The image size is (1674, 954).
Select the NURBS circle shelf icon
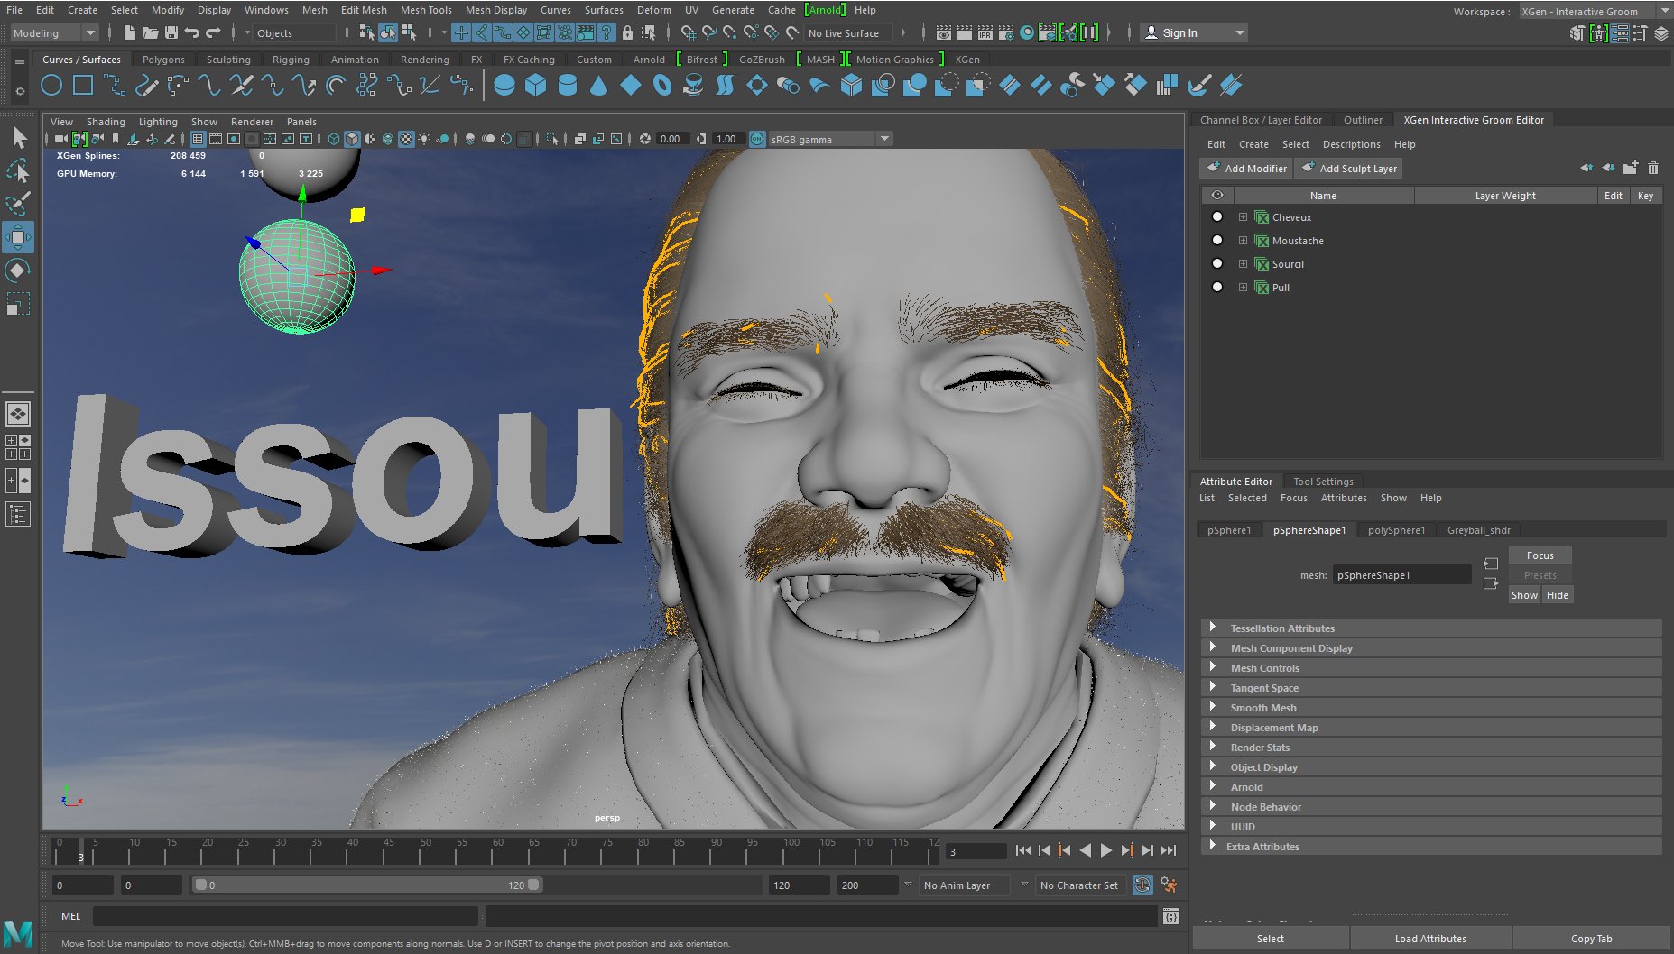51,86
